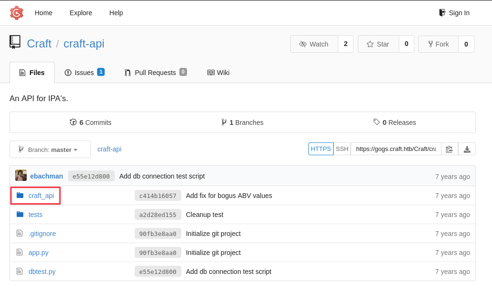
Task: Copy the clone URL with clipboard icon
Action: (x=450, y=149)
